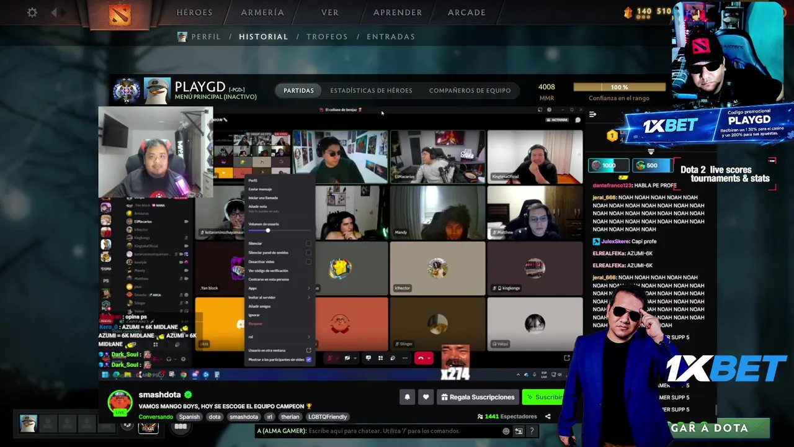Open ESTADÍSTICAS DE HÉROES tab
Image resolution: width=794 pixels, height=447 pixels.
tap(371, 91)
